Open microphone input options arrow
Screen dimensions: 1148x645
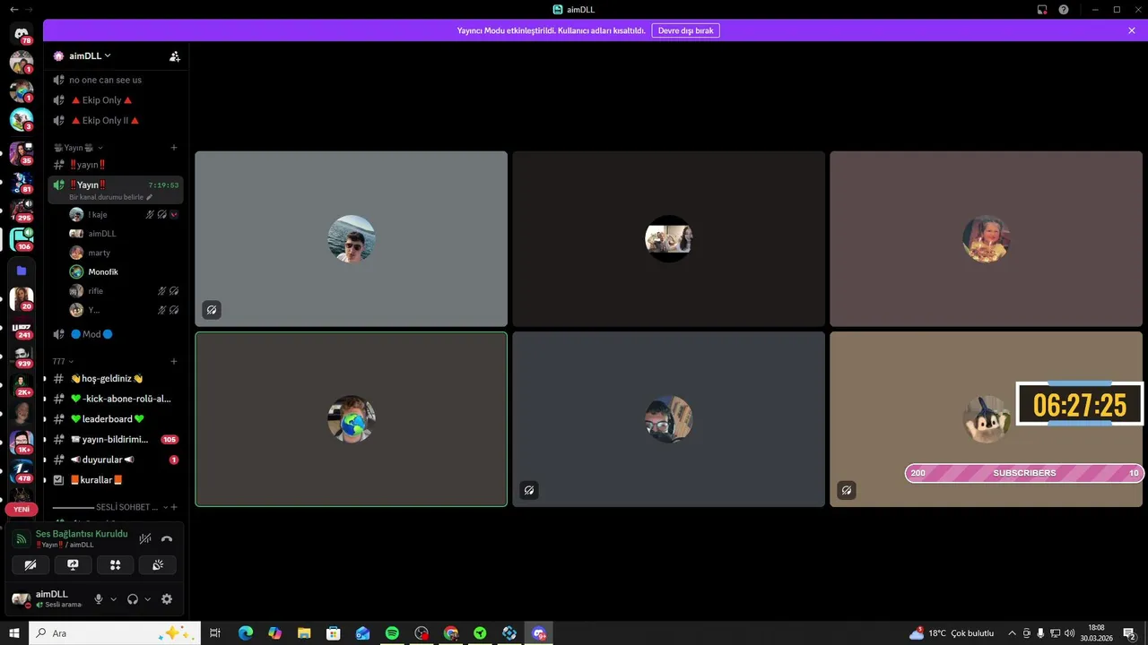113,599
